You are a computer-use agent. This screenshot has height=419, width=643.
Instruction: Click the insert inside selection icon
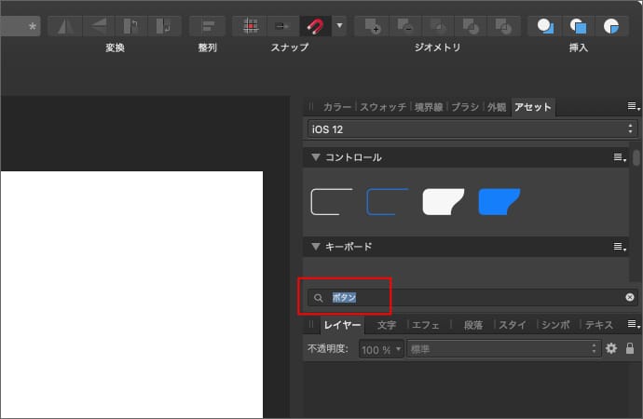pos(611,25)
